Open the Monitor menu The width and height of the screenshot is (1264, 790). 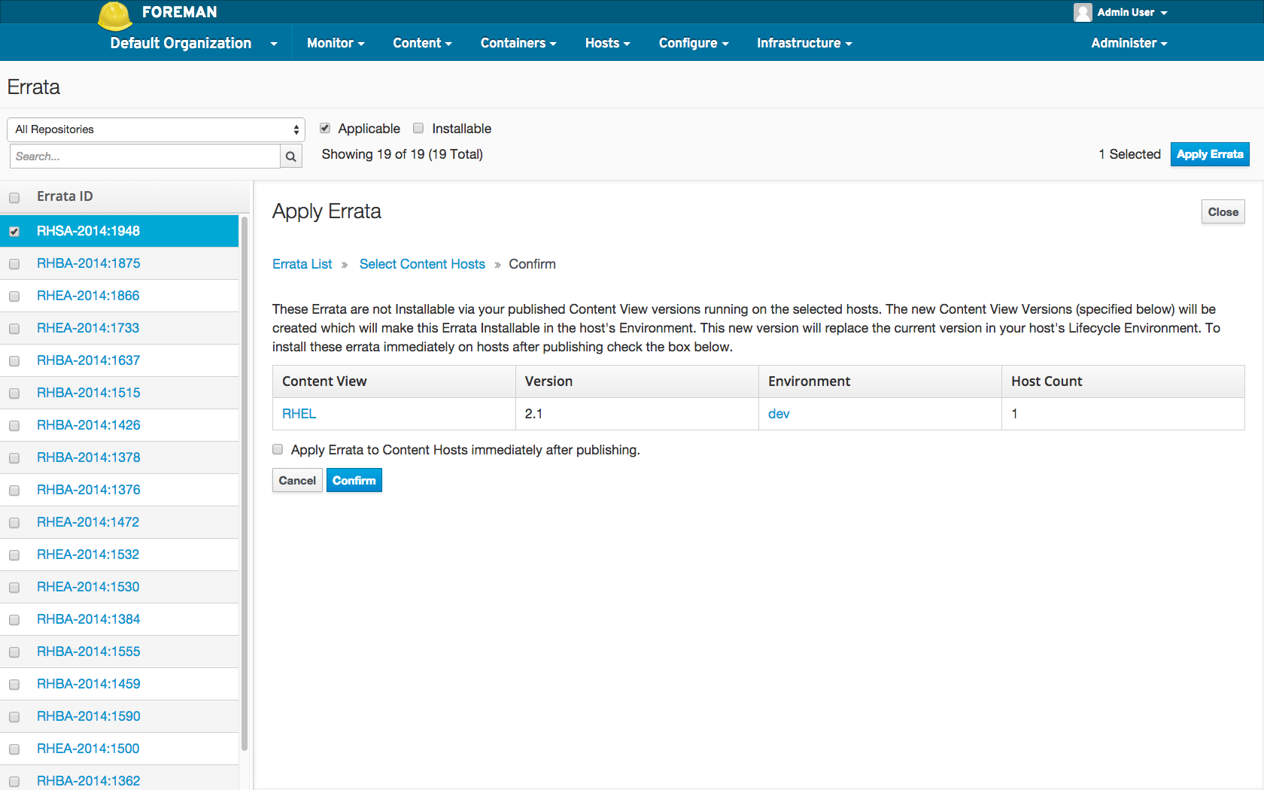click(336, 43)
